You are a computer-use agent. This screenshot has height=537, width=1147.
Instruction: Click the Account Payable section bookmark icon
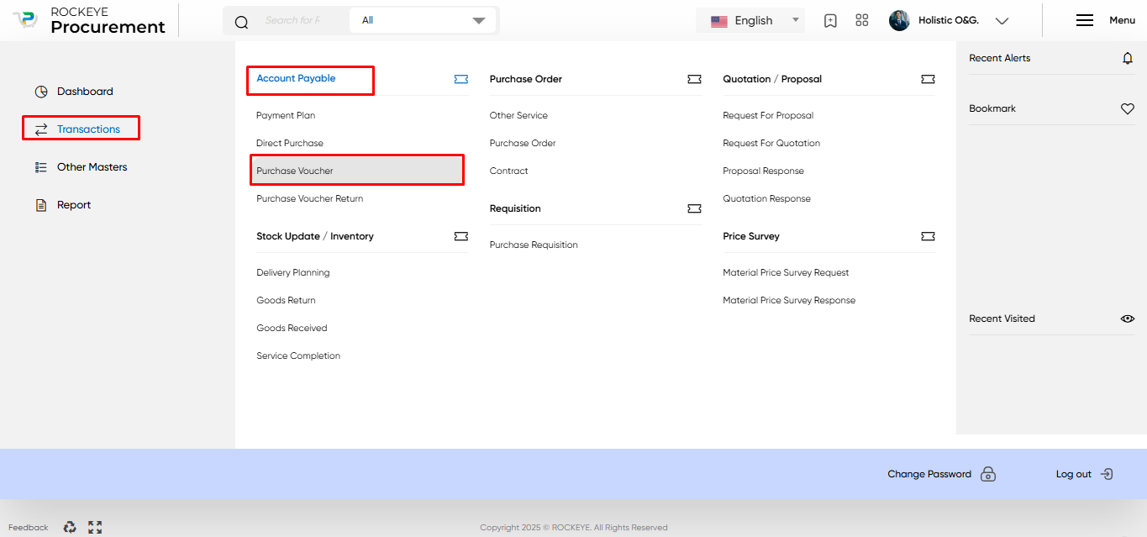[x=461, y=79]
